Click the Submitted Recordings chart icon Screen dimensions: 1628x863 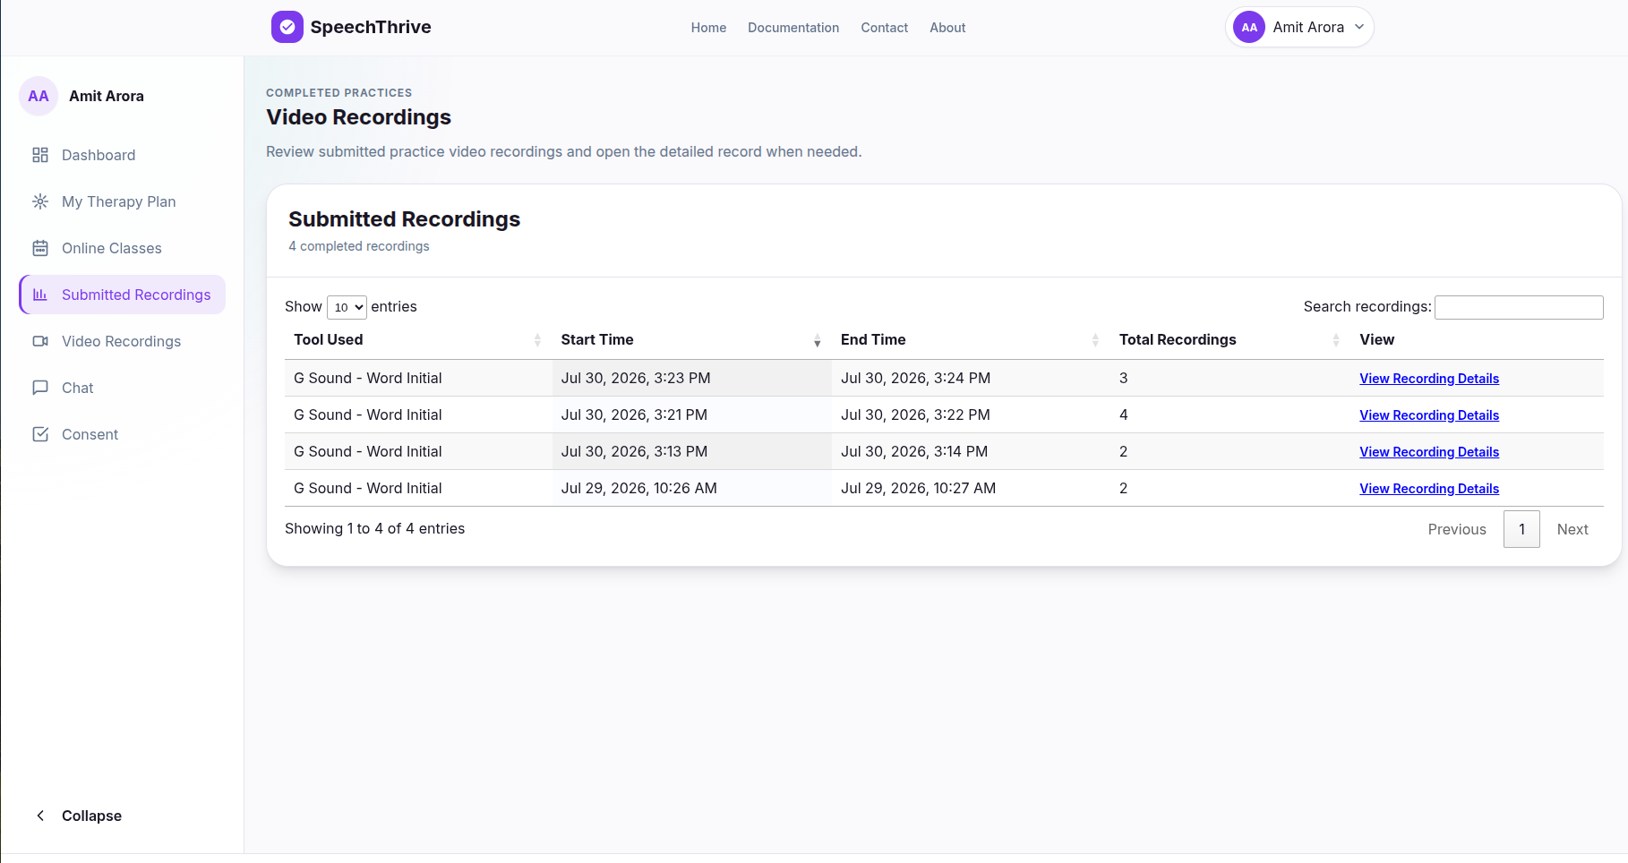click(x=40, y=295)
